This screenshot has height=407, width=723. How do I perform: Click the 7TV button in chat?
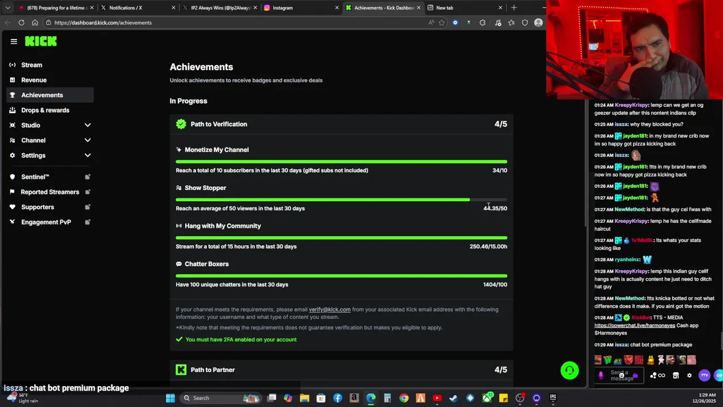[x=704, y=375]
